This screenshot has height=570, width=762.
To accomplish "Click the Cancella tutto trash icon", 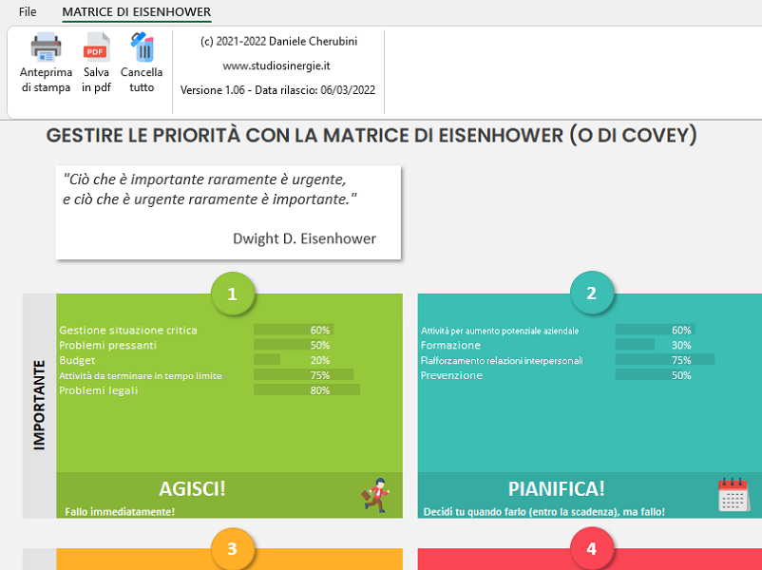I will 142,47.
